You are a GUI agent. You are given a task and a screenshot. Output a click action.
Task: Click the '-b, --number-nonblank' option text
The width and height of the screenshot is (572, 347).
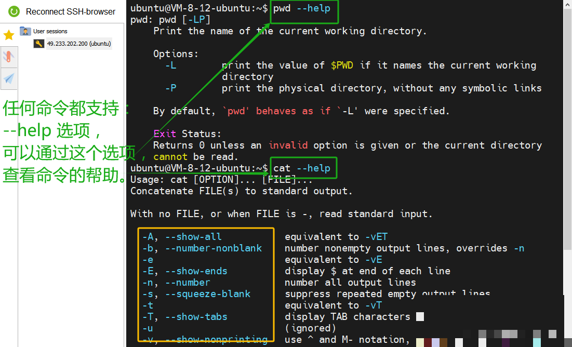point(202,248)
